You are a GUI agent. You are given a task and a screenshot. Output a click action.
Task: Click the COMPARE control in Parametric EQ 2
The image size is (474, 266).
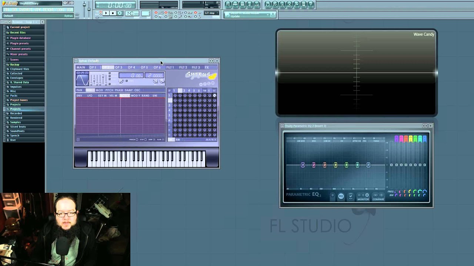378,197
